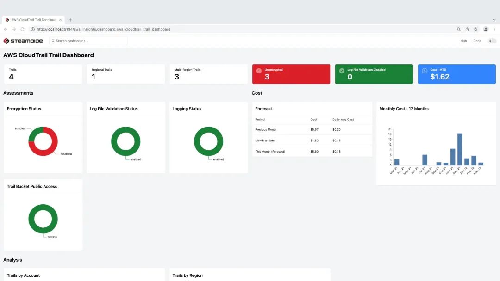500x281 pixels.
Task: Bookmark this page with the star icon
Action: pos(475,29)
